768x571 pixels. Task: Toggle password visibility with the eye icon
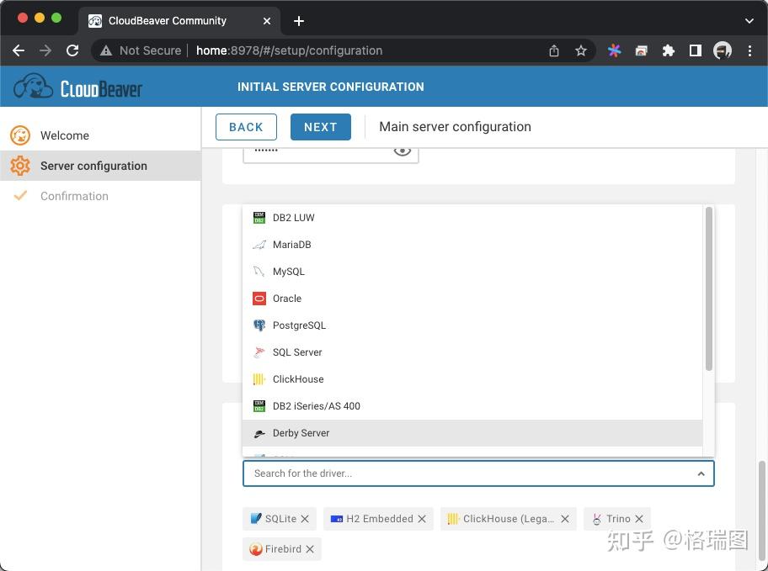pos(403,151)
